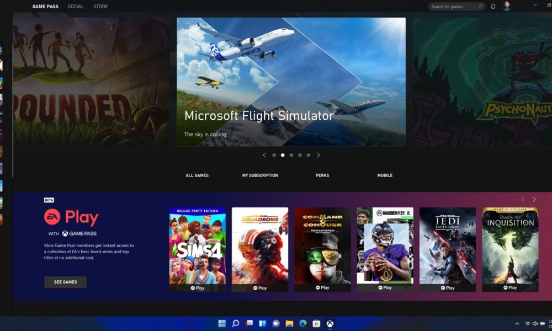The width and height of the screenshot is (552, 331).
Task: Click the EA Play logo
Action: (71, 217)
